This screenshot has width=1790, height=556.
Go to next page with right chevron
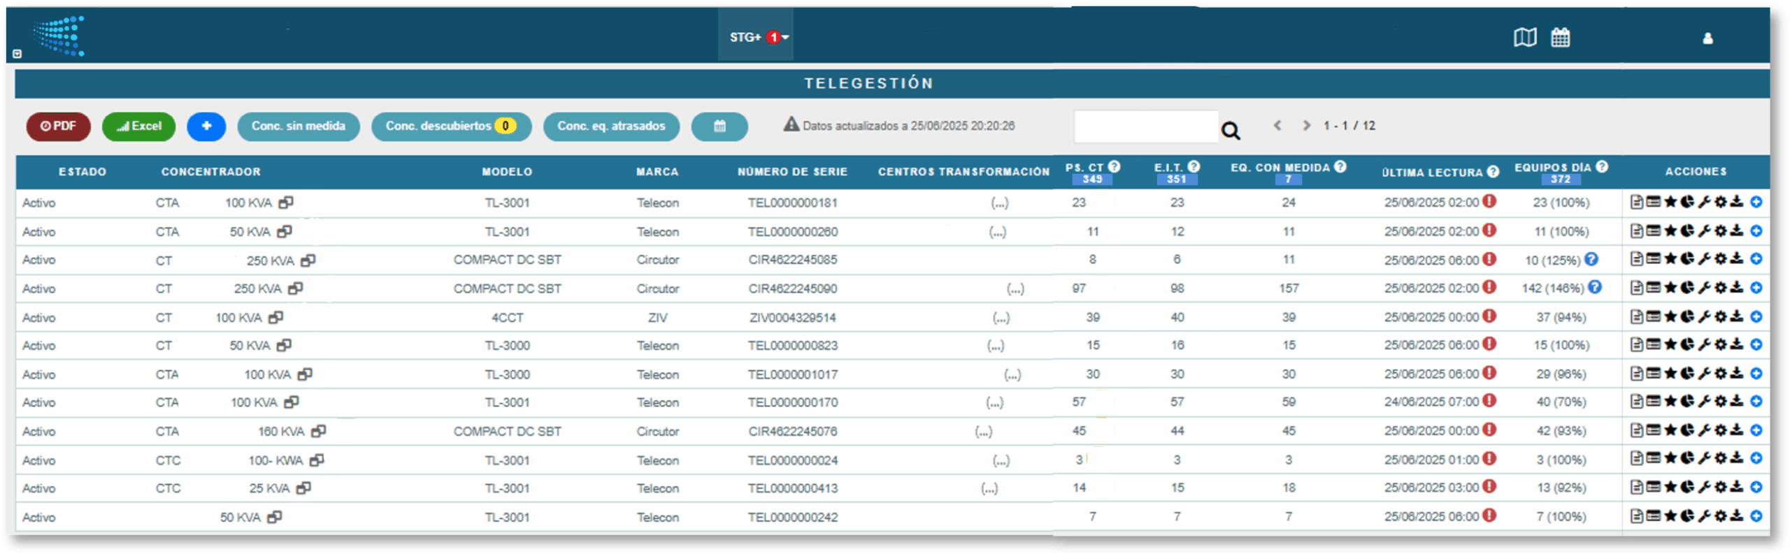point(1306,126)
